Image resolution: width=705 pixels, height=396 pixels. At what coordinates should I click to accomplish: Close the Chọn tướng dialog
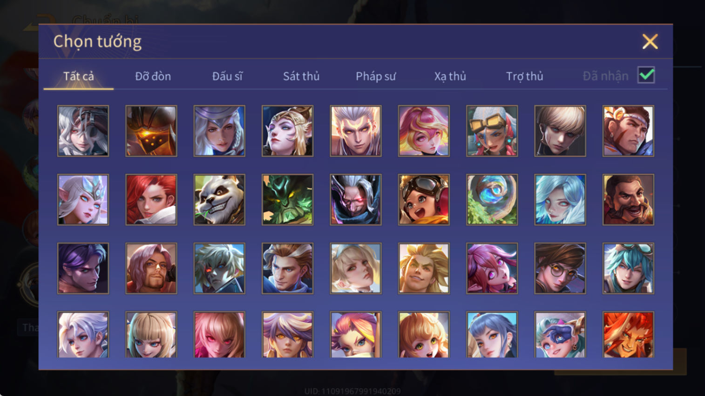pyautogui.click(x=650, y=42)
